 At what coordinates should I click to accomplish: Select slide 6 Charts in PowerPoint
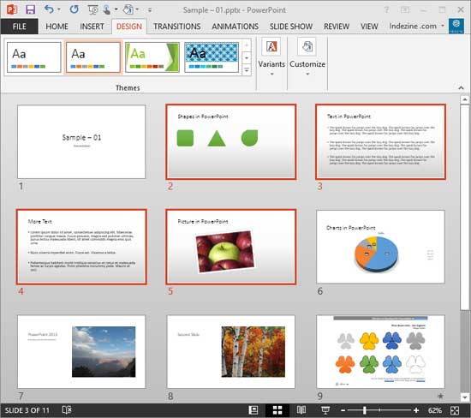click(380, 247)
